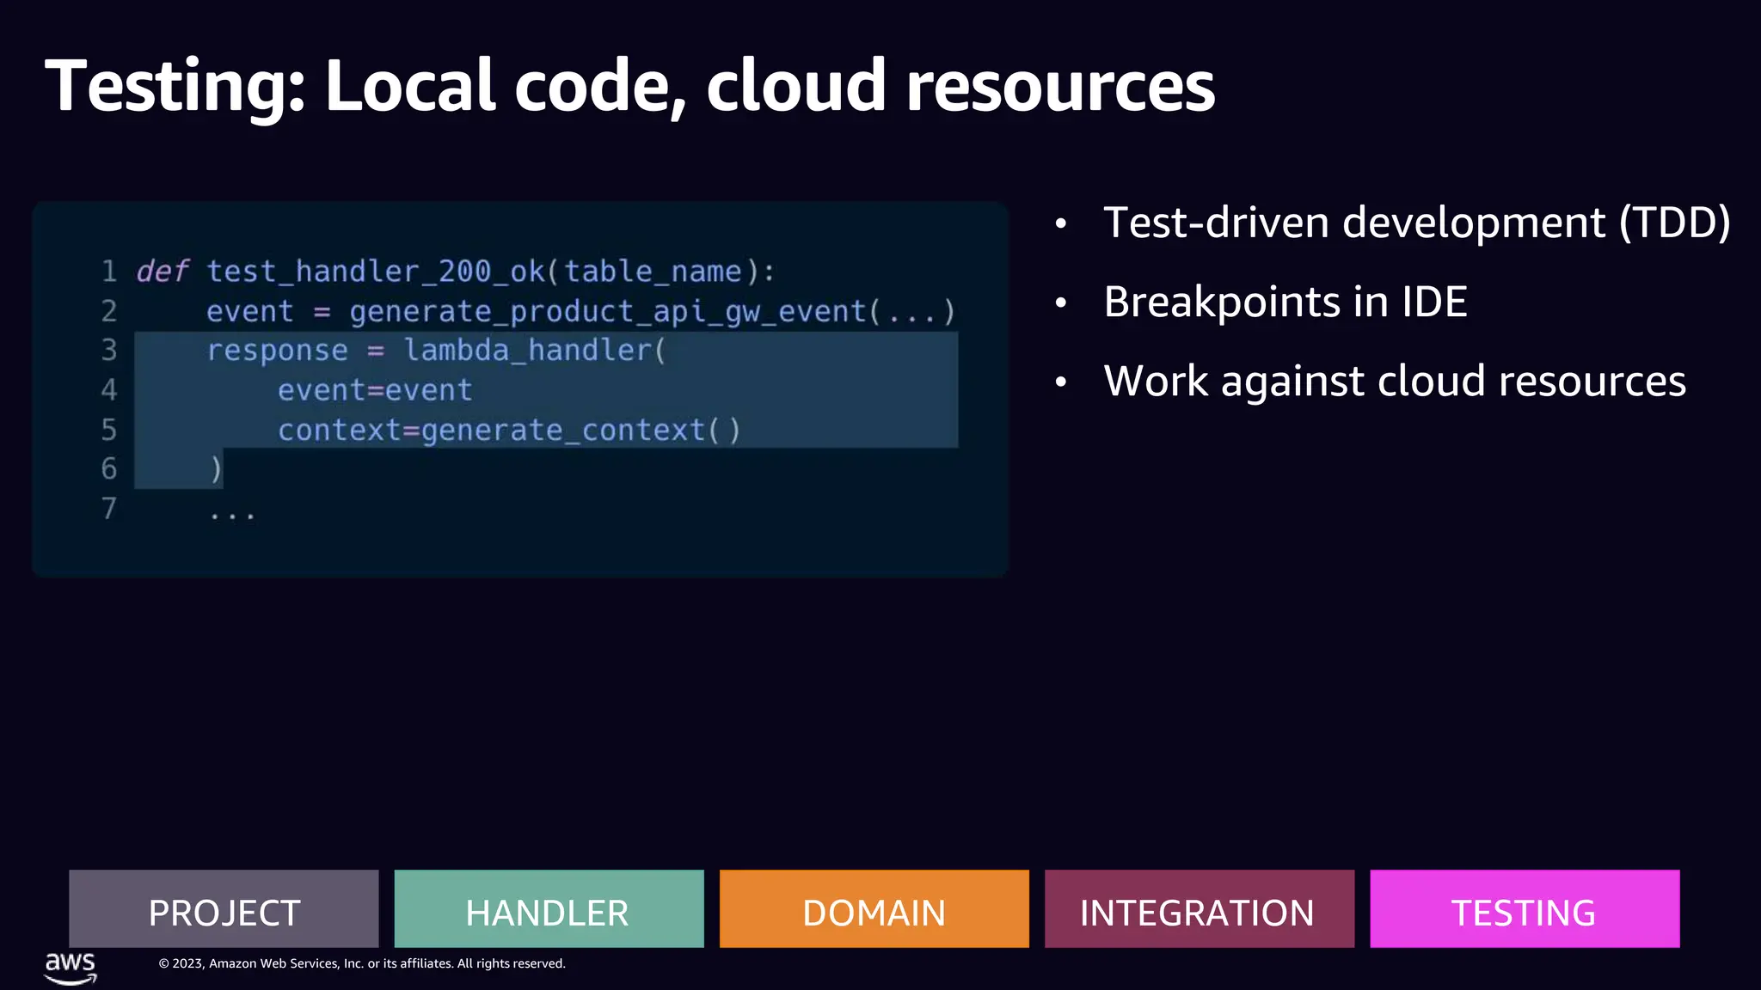
Task: Click highlighted line 'response = lambda_handler('
Action: [436, 351]
